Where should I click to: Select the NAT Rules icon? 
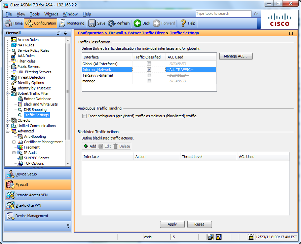pyautogui.click(x=14, y=45)
